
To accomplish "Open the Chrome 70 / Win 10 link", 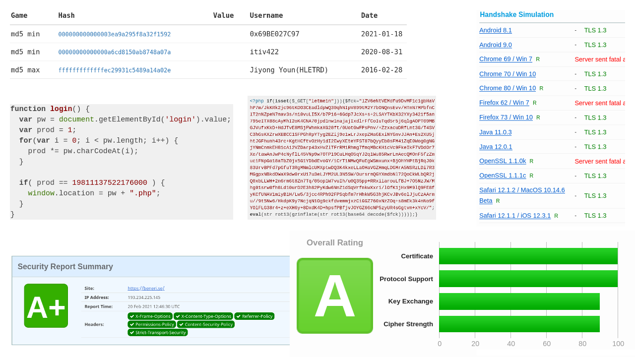I will pyautogui.click(x=508, y=74).
